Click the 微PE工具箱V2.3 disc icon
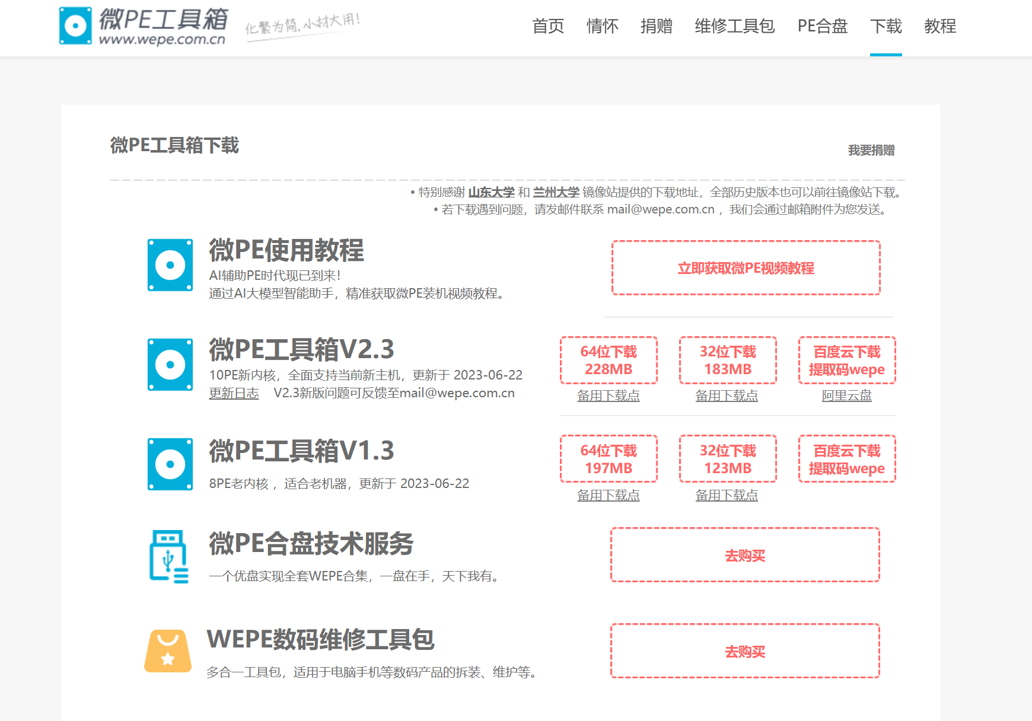This screenshot has height=721, width=1032. coord(170,365)
